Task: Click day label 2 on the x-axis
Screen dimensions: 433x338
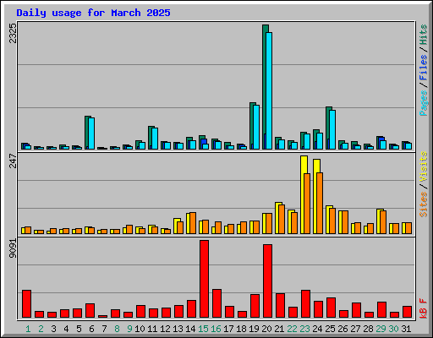Action: pyautogui.click(x=41, y=329)
